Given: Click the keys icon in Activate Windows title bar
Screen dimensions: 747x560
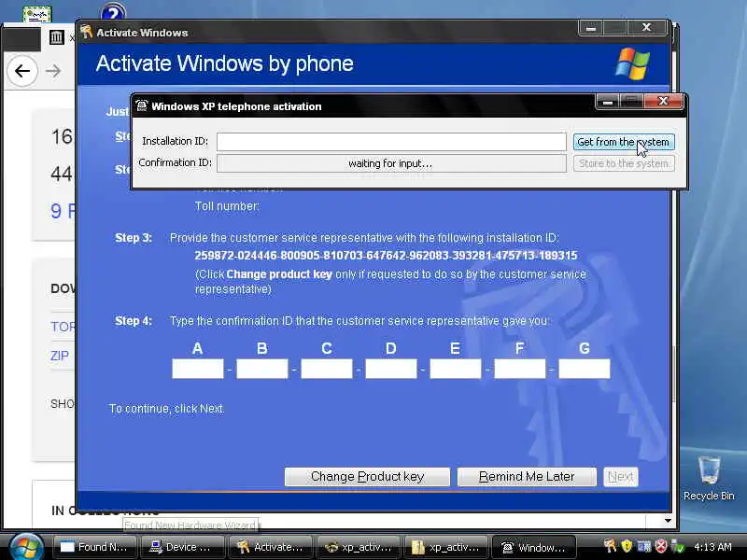Looking at the screenshot, I should (86, 32).
